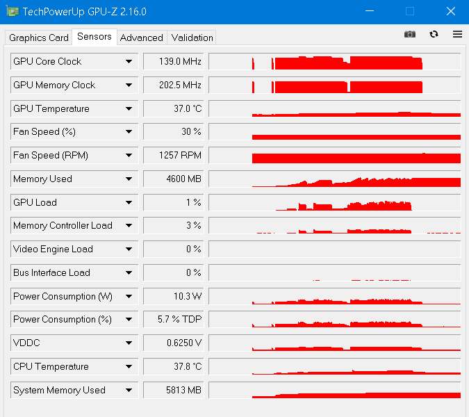Expand the Bus Interface Load dropdown

point(129,273)
